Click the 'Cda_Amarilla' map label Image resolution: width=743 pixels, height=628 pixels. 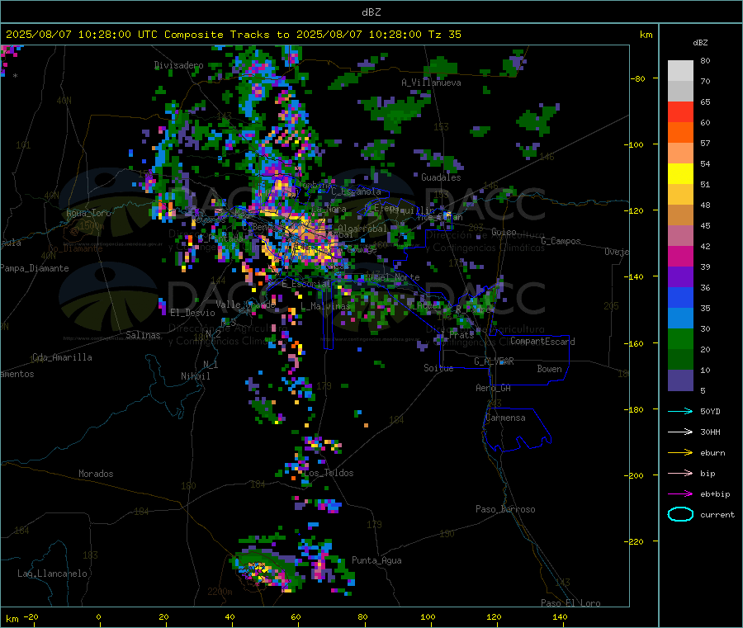pos(62,357)
